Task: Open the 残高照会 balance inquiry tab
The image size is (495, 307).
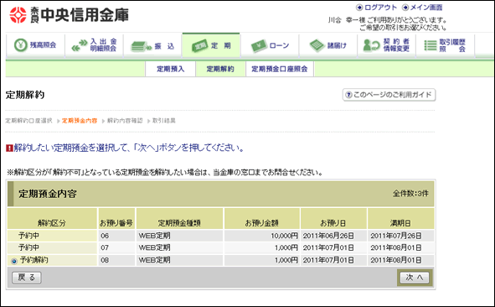Action: pyautogui.click(x=35, y=45)
